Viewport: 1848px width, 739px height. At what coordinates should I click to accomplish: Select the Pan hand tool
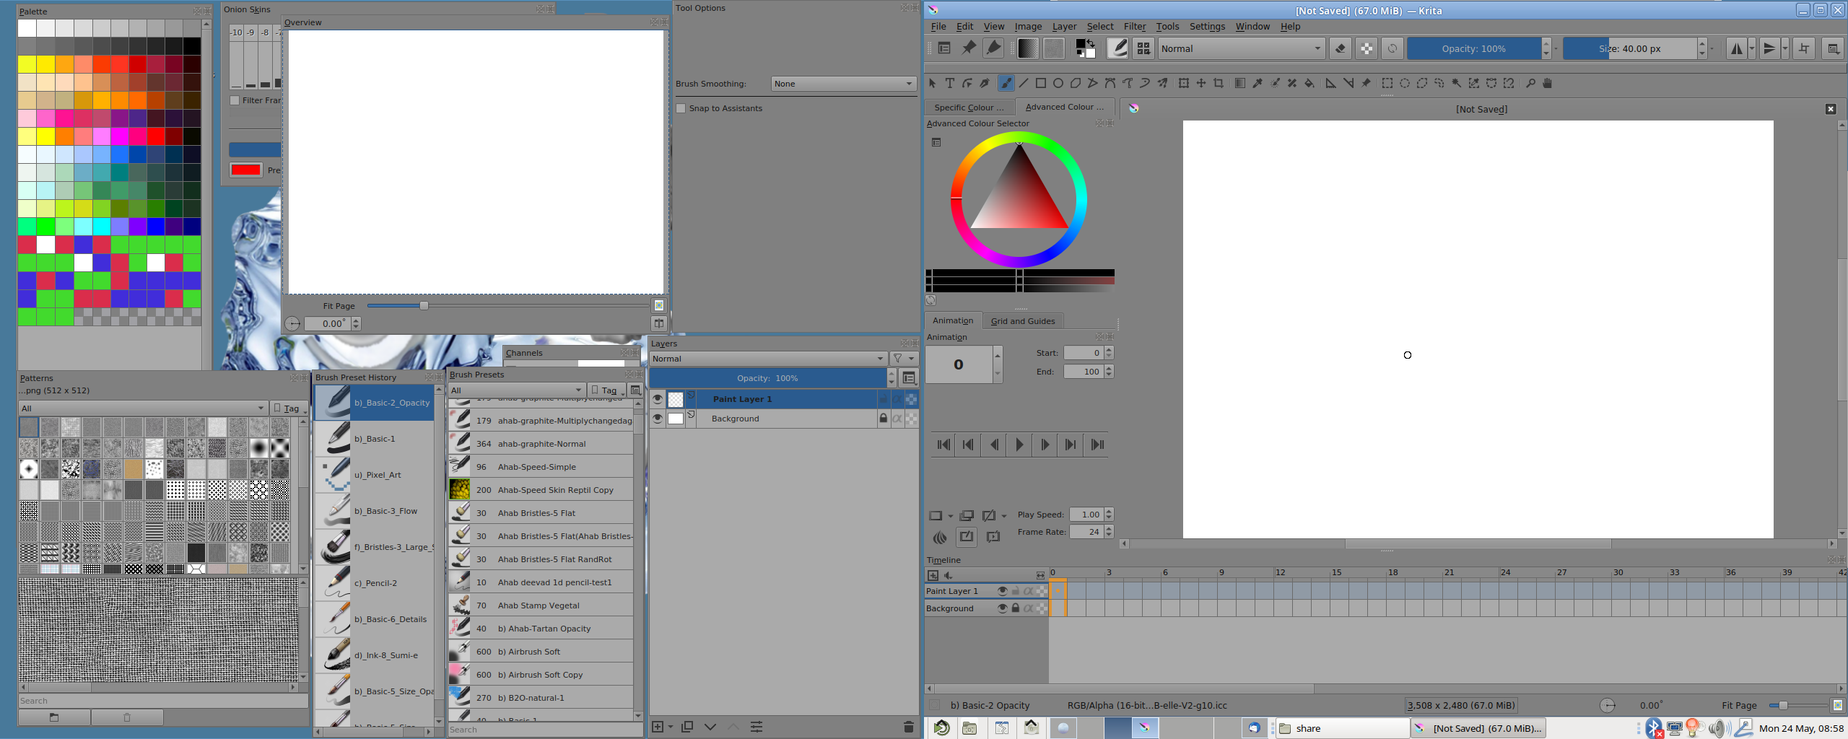tap(1548, 83)
